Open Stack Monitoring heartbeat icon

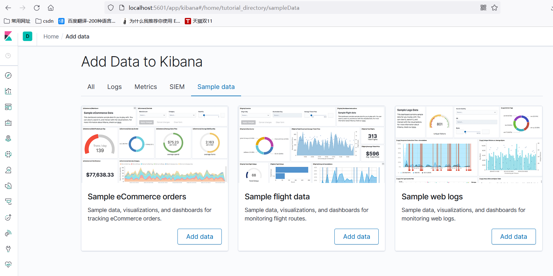point(8,265)
